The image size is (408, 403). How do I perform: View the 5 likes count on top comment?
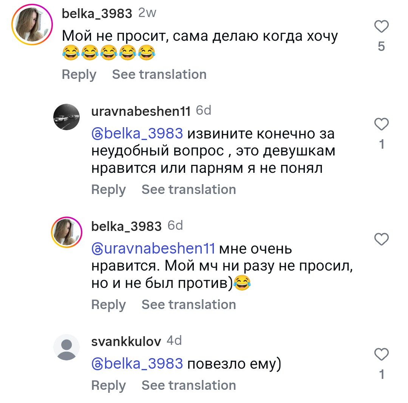click(x=381, y=46)
